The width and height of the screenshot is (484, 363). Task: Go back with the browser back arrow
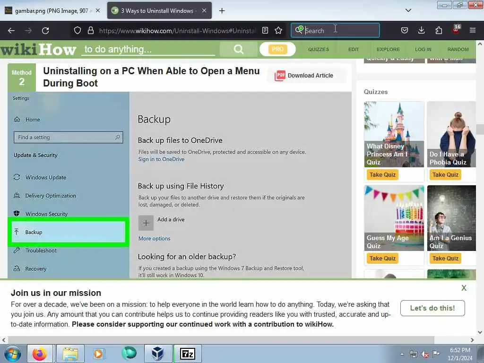[x=11, y=31]
